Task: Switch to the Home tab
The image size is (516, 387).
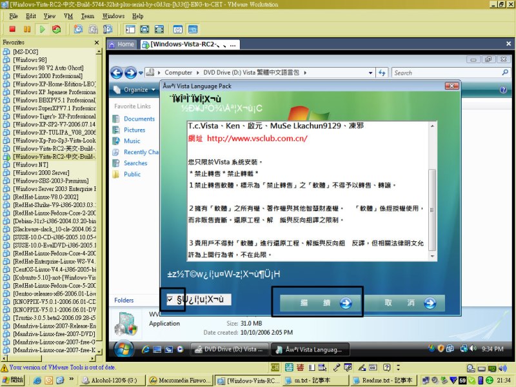Action: (122, 45)
